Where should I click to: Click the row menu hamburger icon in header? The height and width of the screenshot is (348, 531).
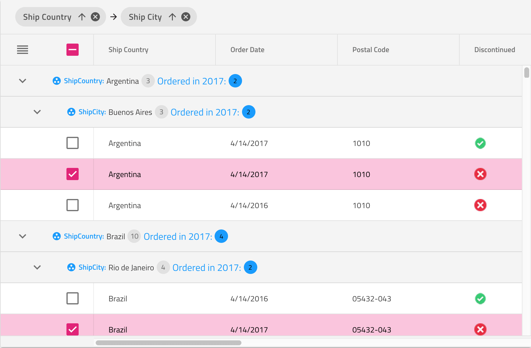click(x=23, y=50)
